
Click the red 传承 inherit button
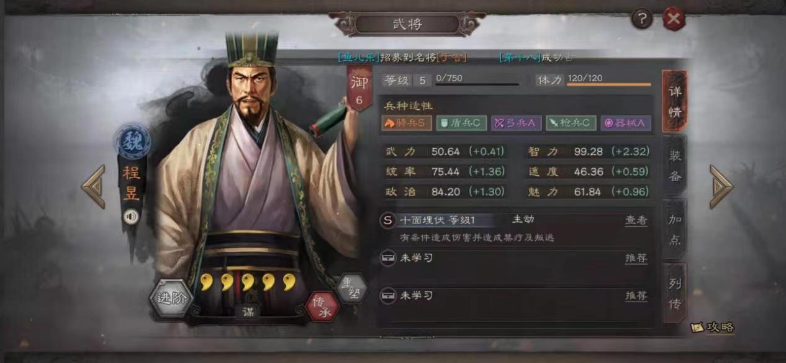tap(322, 305)
